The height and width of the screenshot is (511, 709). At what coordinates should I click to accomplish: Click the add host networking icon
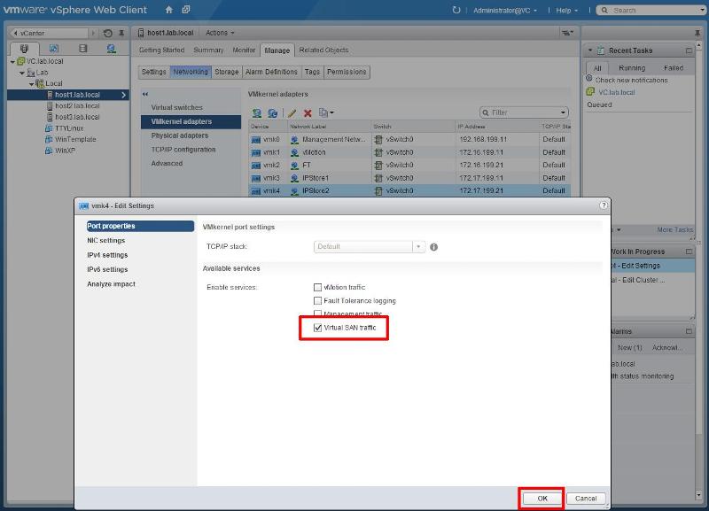(257, 113)
